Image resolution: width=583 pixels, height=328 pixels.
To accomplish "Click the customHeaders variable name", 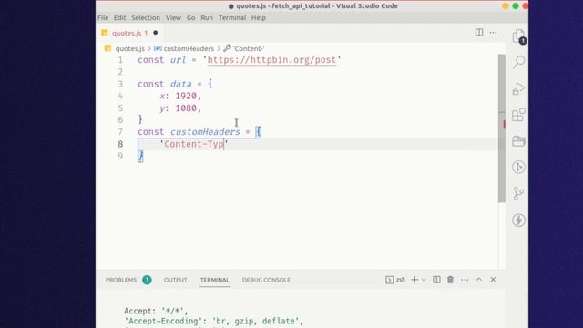I will pyautogui.click(x=205, y=132).
